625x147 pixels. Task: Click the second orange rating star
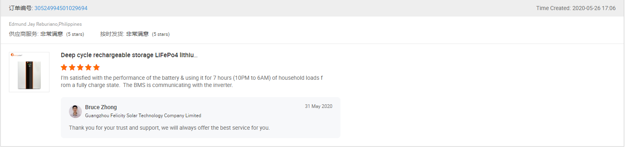coord(72,67)
